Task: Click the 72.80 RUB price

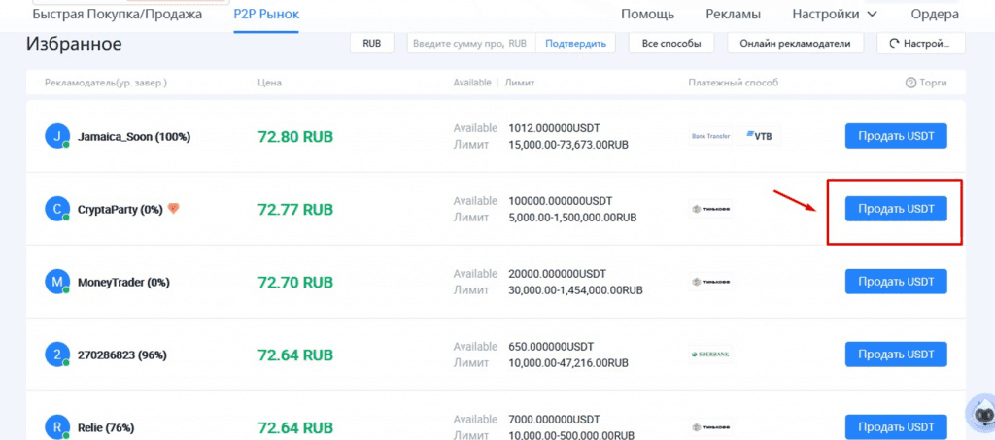Action: coord(295,136)
